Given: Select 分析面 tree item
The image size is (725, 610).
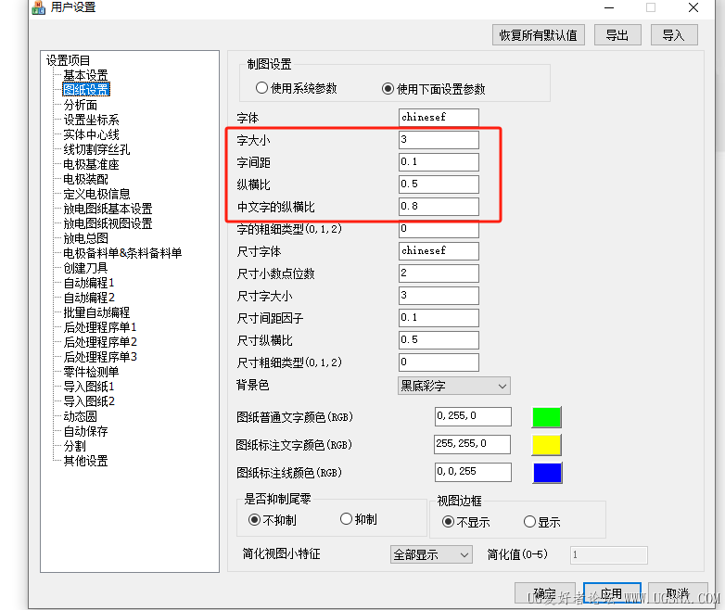Looking at the screenshot, I should point(81,105).
